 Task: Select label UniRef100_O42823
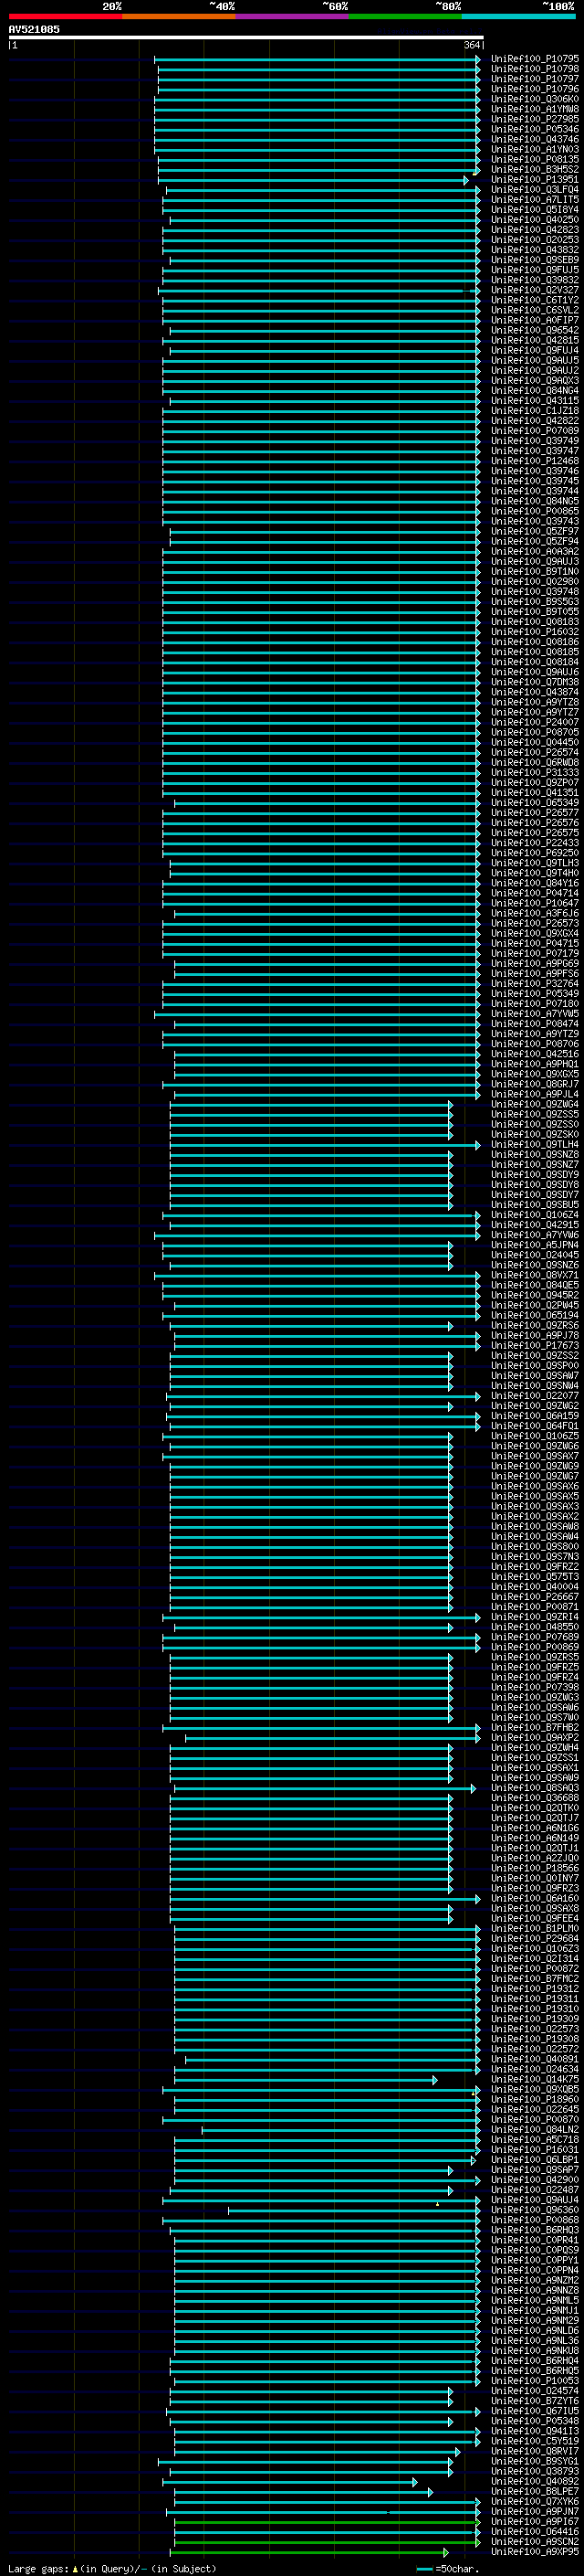point(534,230)
